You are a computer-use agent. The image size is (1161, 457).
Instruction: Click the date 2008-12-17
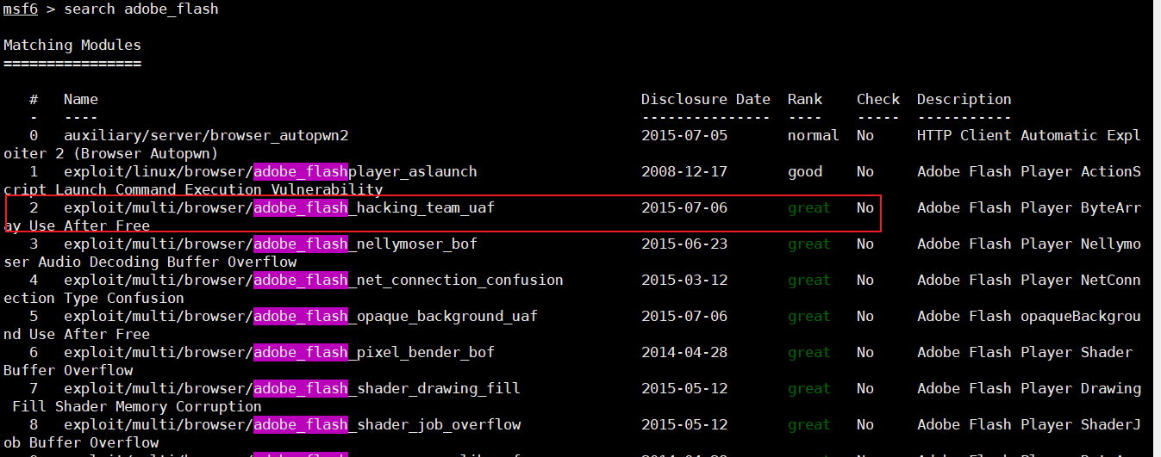684,171
